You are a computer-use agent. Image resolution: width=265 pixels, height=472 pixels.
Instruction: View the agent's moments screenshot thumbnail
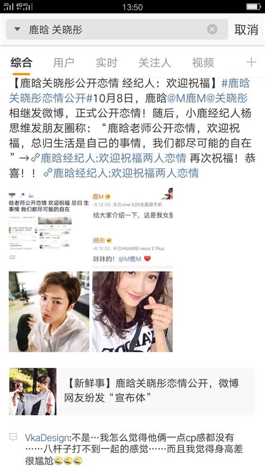49,228
